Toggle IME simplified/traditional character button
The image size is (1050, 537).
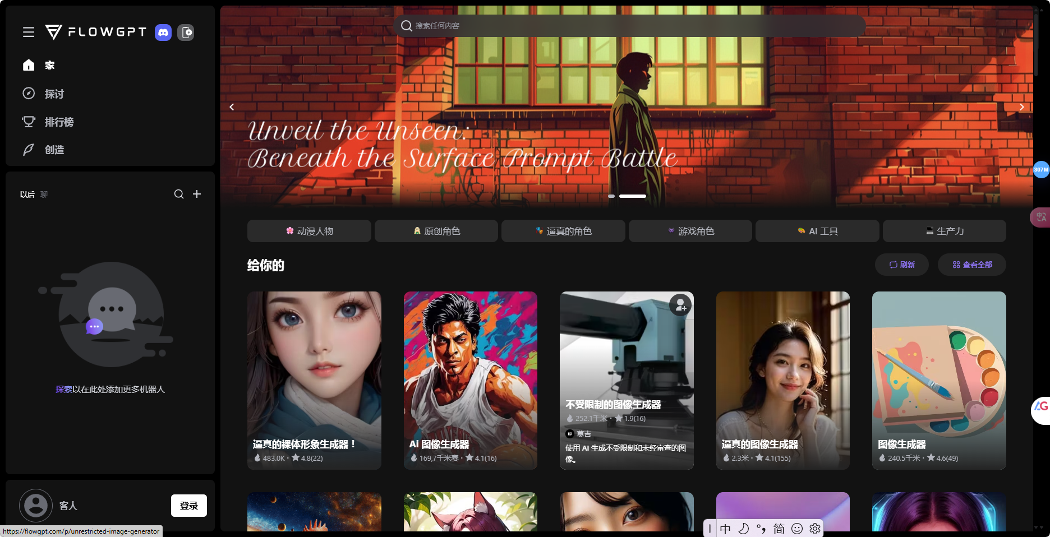(779, 529)
